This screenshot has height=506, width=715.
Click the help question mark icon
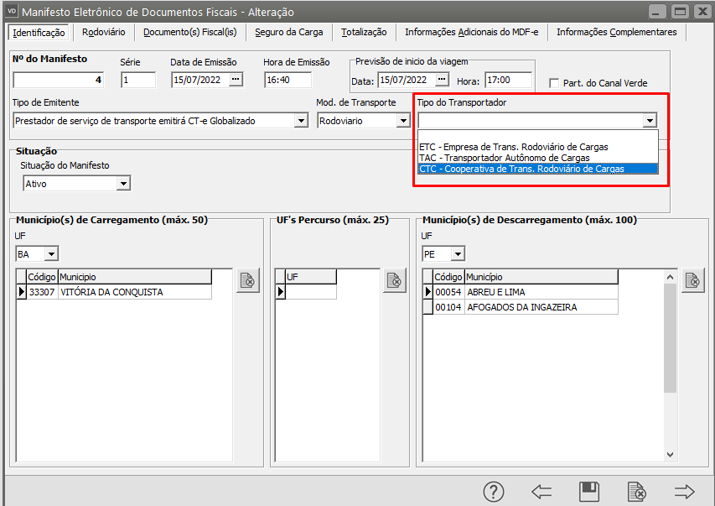[x=494, y=492]
